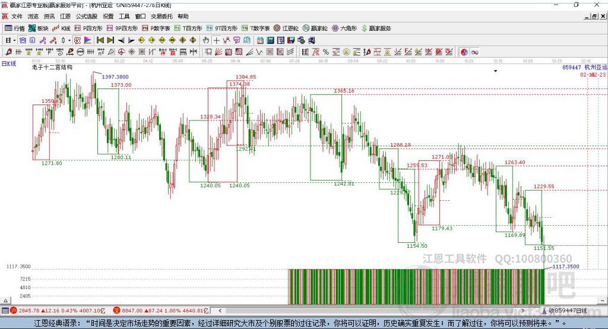Select the red grid square tool

click(x=270, y=52)
